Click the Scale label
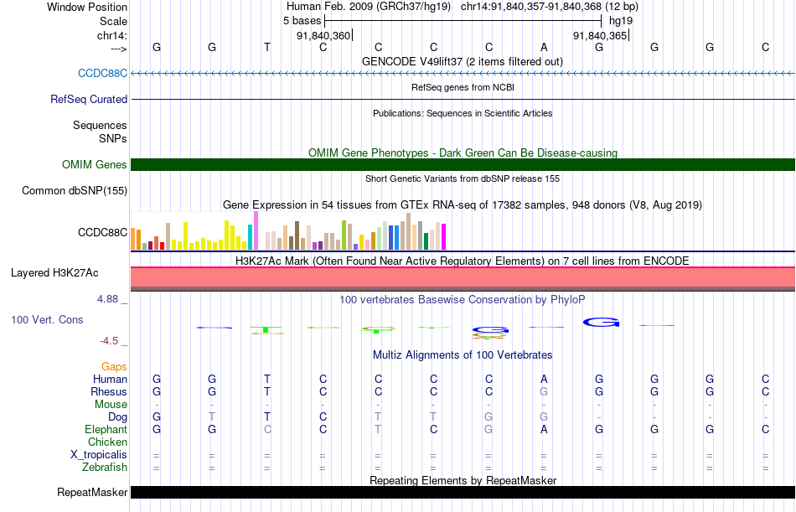Viewport: 796px width, 512px height. point(114,21)
